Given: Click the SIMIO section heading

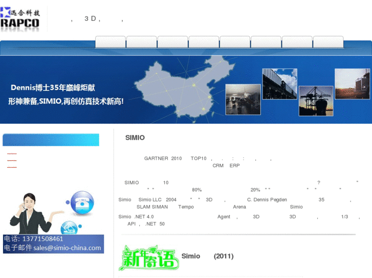Looking at the screenshot, I should pos(135,138).
